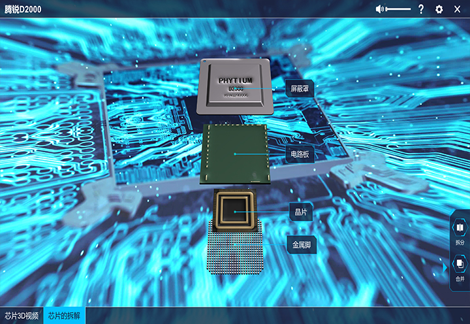Click the 屏蔽罩 label button
470x324 pixels.
(x=300, y=88)
